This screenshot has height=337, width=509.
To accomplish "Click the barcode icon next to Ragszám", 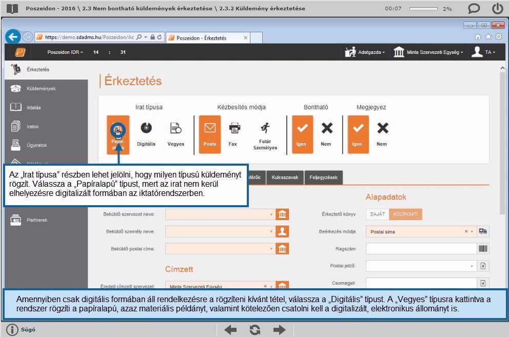I will point(483,249).
